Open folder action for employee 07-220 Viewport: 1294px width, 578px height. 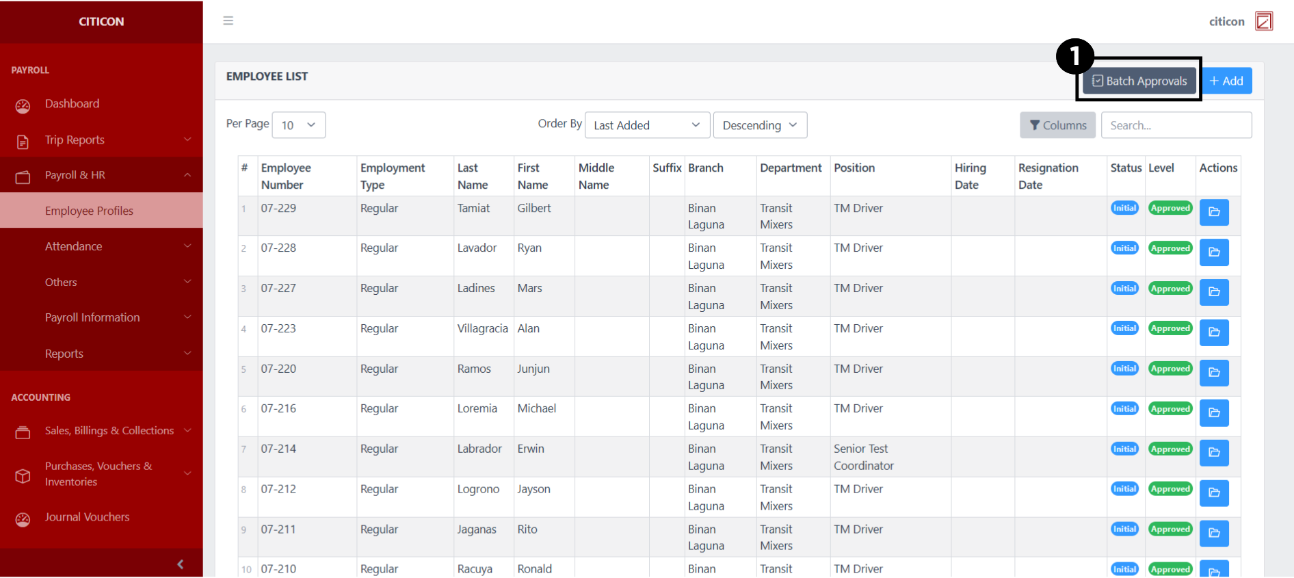(x=1213, y=373)
